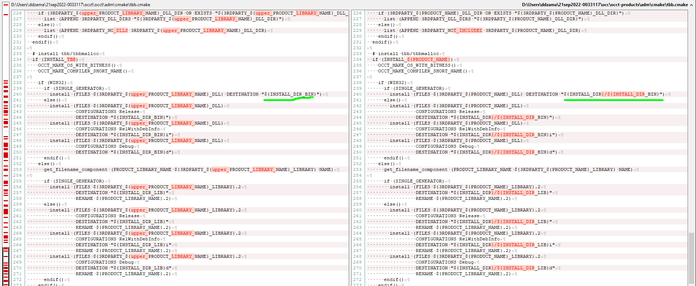Click the highlighted T_INCLUDED change in right pane
This screenshot has width=696, height=286.
point(468,30)
